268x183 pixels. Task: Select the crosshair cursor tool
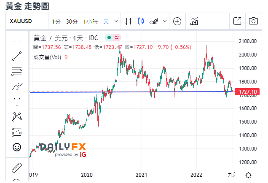coord(17,40)
